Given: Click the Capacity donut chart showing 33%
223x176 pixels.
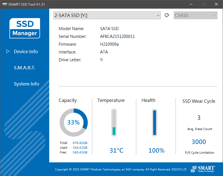Looking at the screenshot, I should point(74,122).
